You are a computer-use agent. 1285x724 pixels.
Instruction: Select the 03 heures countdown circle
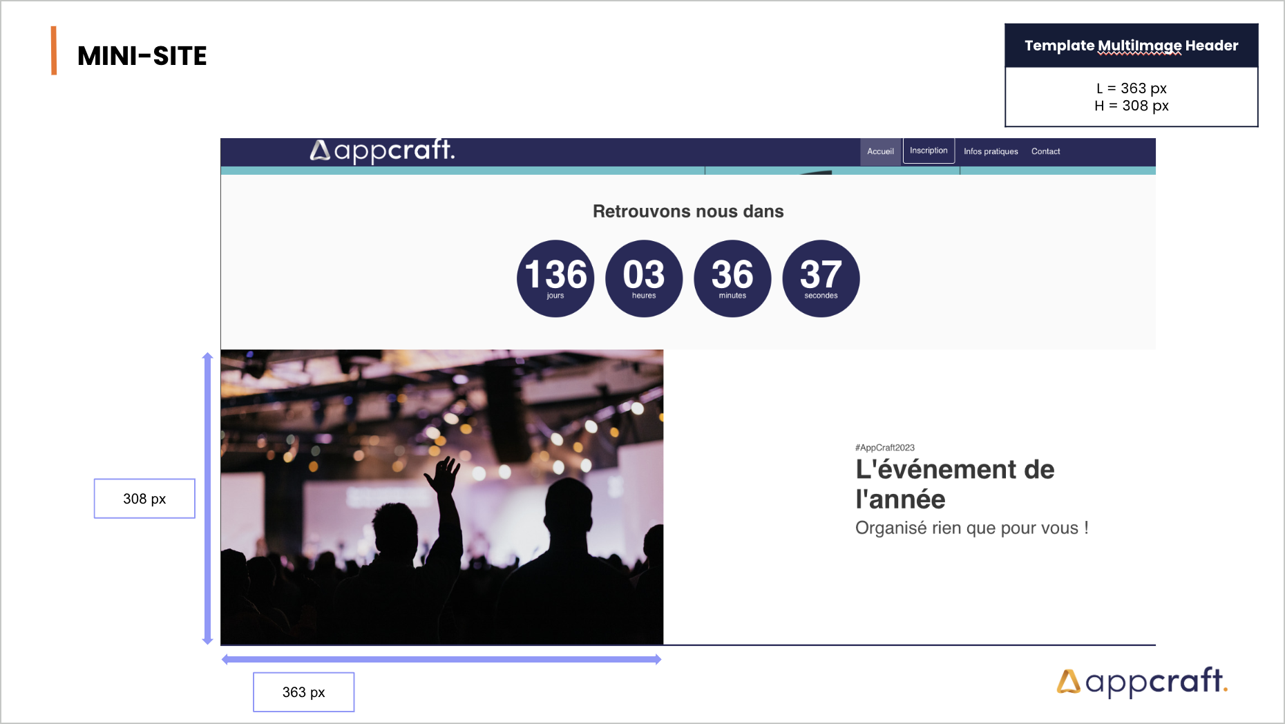click(x=644, y=278)
